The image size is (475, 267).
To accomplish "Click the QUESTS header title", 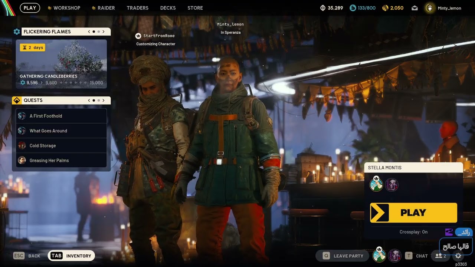I will pyautogui.click(x=33, y=100).
